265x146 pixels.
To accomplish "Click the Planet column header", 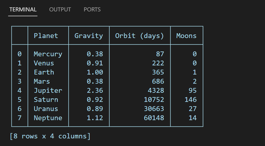I will point(46,36).
